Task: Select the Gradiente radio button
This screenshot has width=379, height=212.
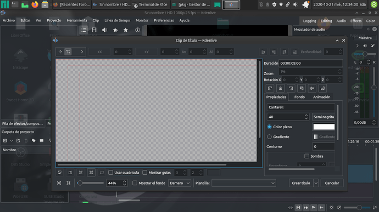Action: 269,137
